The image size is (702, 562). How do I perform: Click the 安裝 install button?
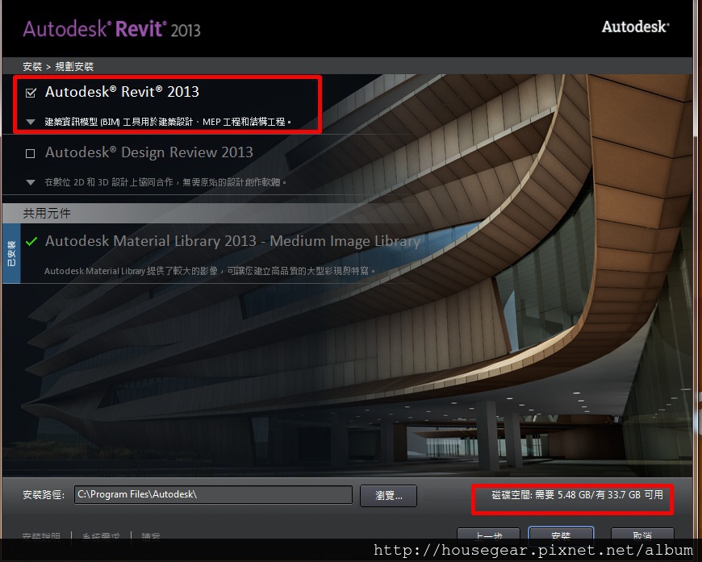561,534
